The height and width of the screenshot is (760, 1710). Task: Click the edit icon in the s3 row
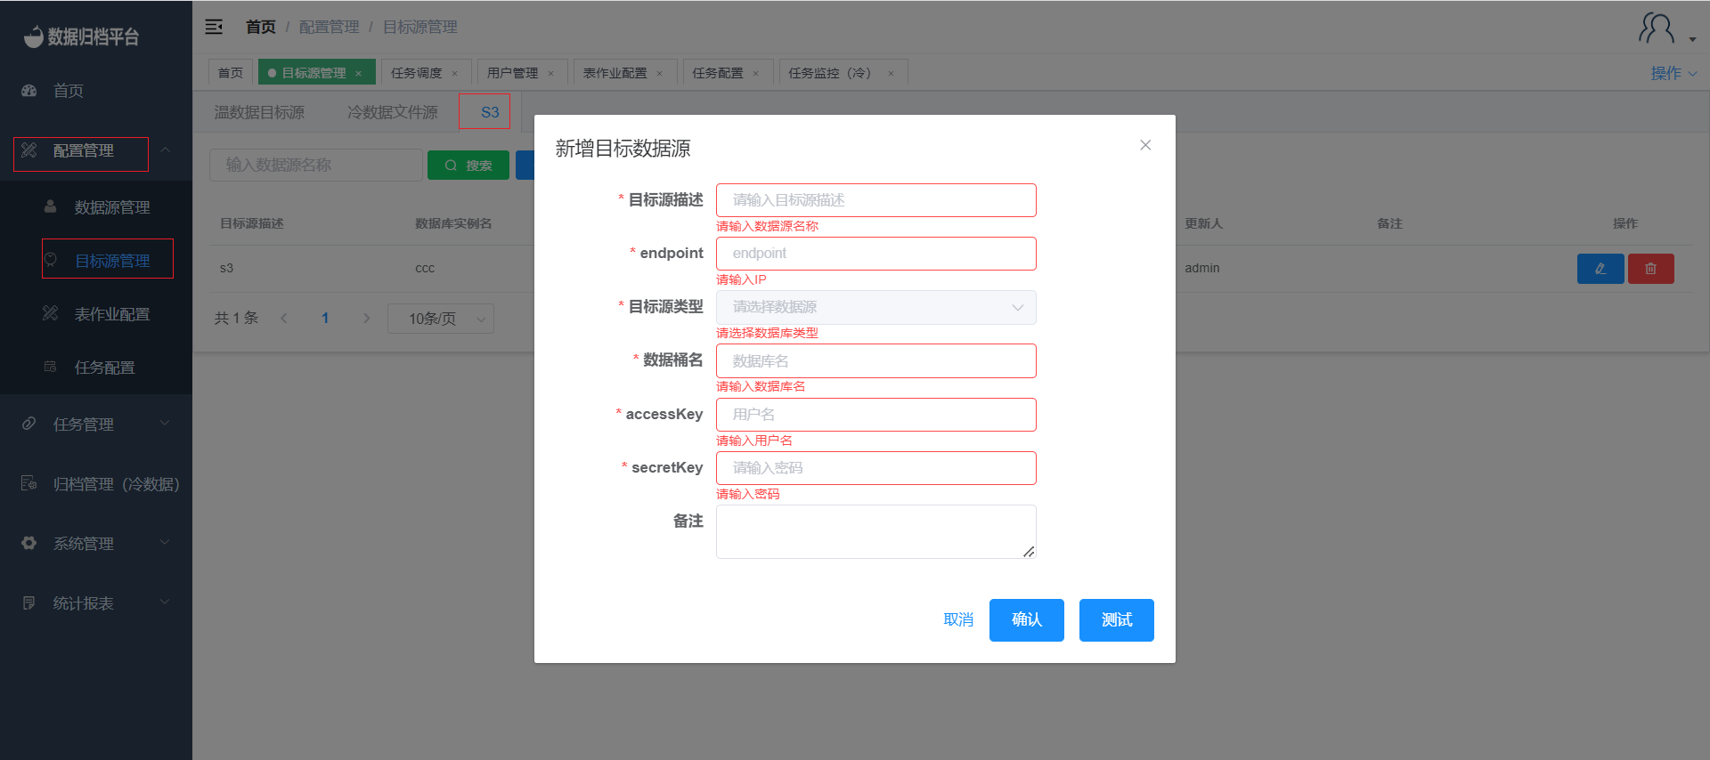(1600, 269)
